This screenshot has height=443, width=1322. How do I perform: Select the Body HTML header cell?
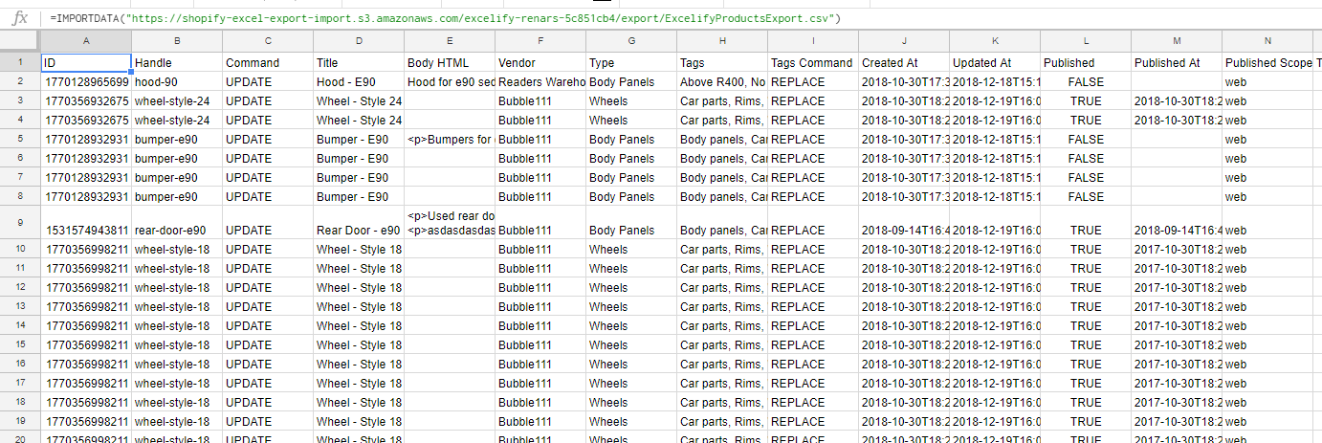click(450, 62)
